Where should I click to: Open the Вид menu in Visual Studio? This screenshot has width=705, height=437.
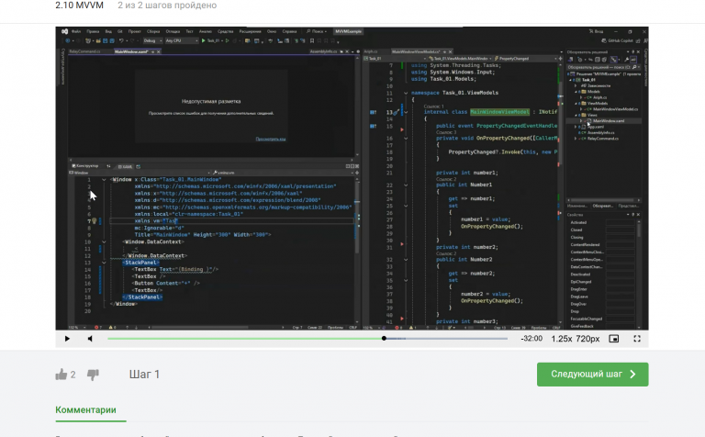point(108,31)
